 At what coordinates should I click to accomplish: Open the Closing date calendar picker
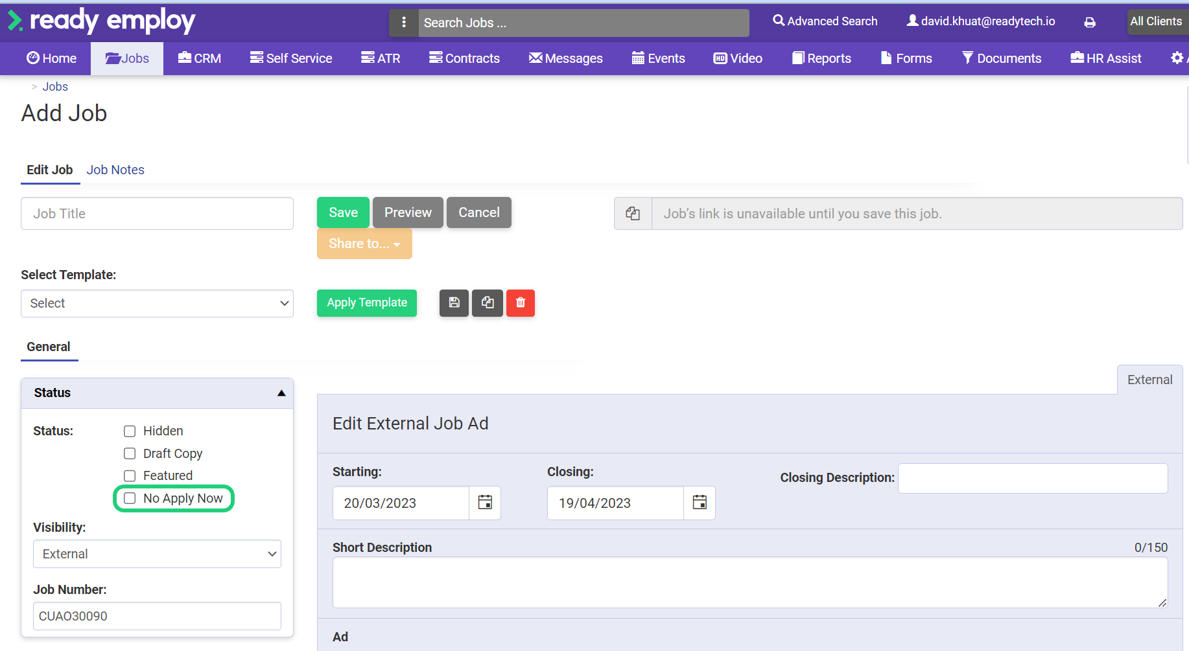coord(700,503)
